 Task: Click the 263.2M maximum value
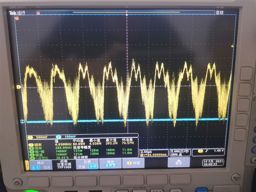[x=112, y=143]
